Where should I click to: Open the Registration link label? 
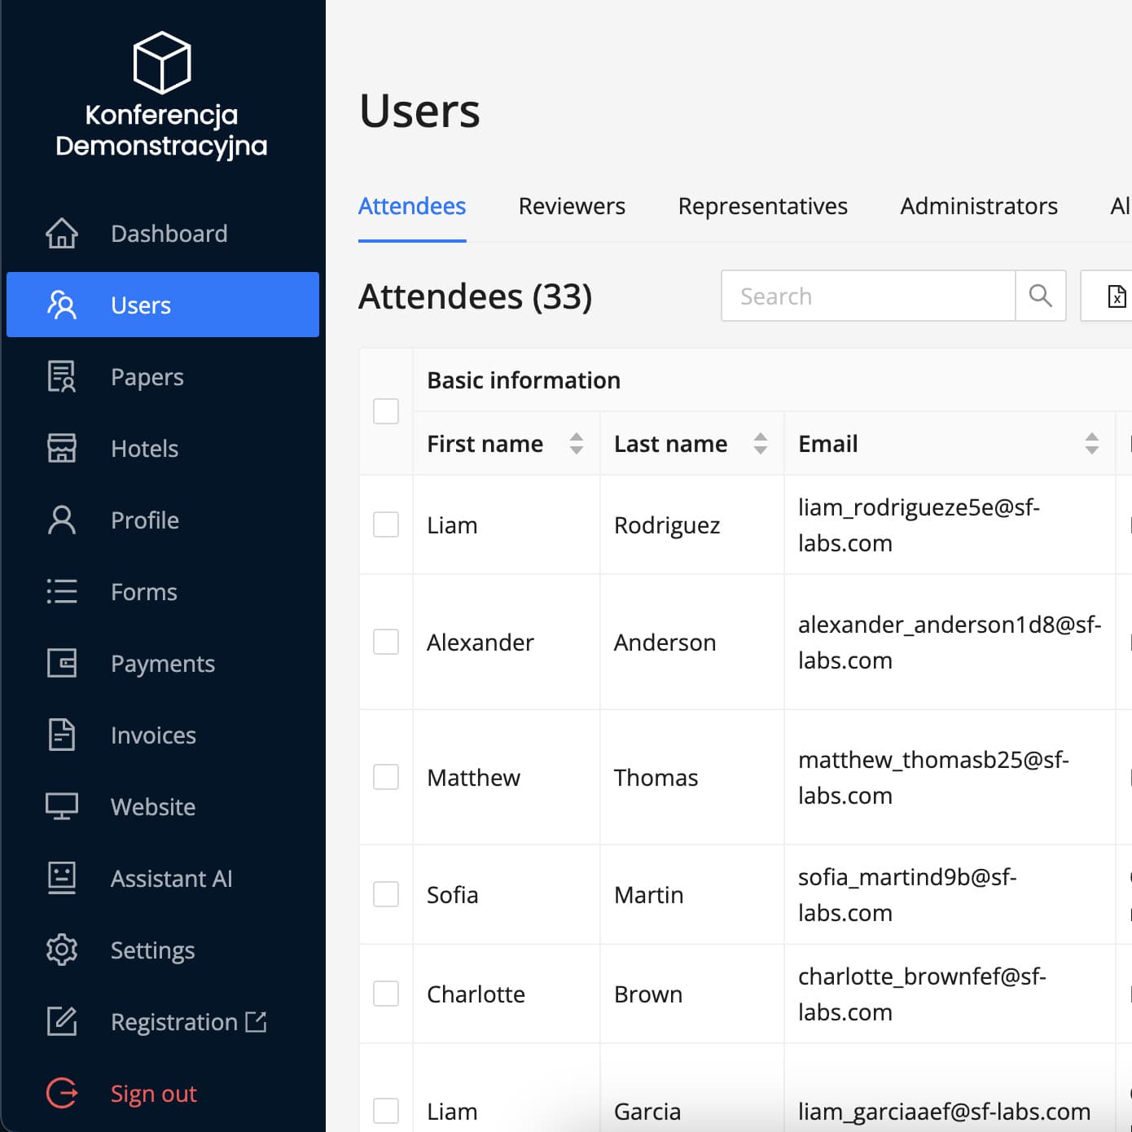point(174,1022)
